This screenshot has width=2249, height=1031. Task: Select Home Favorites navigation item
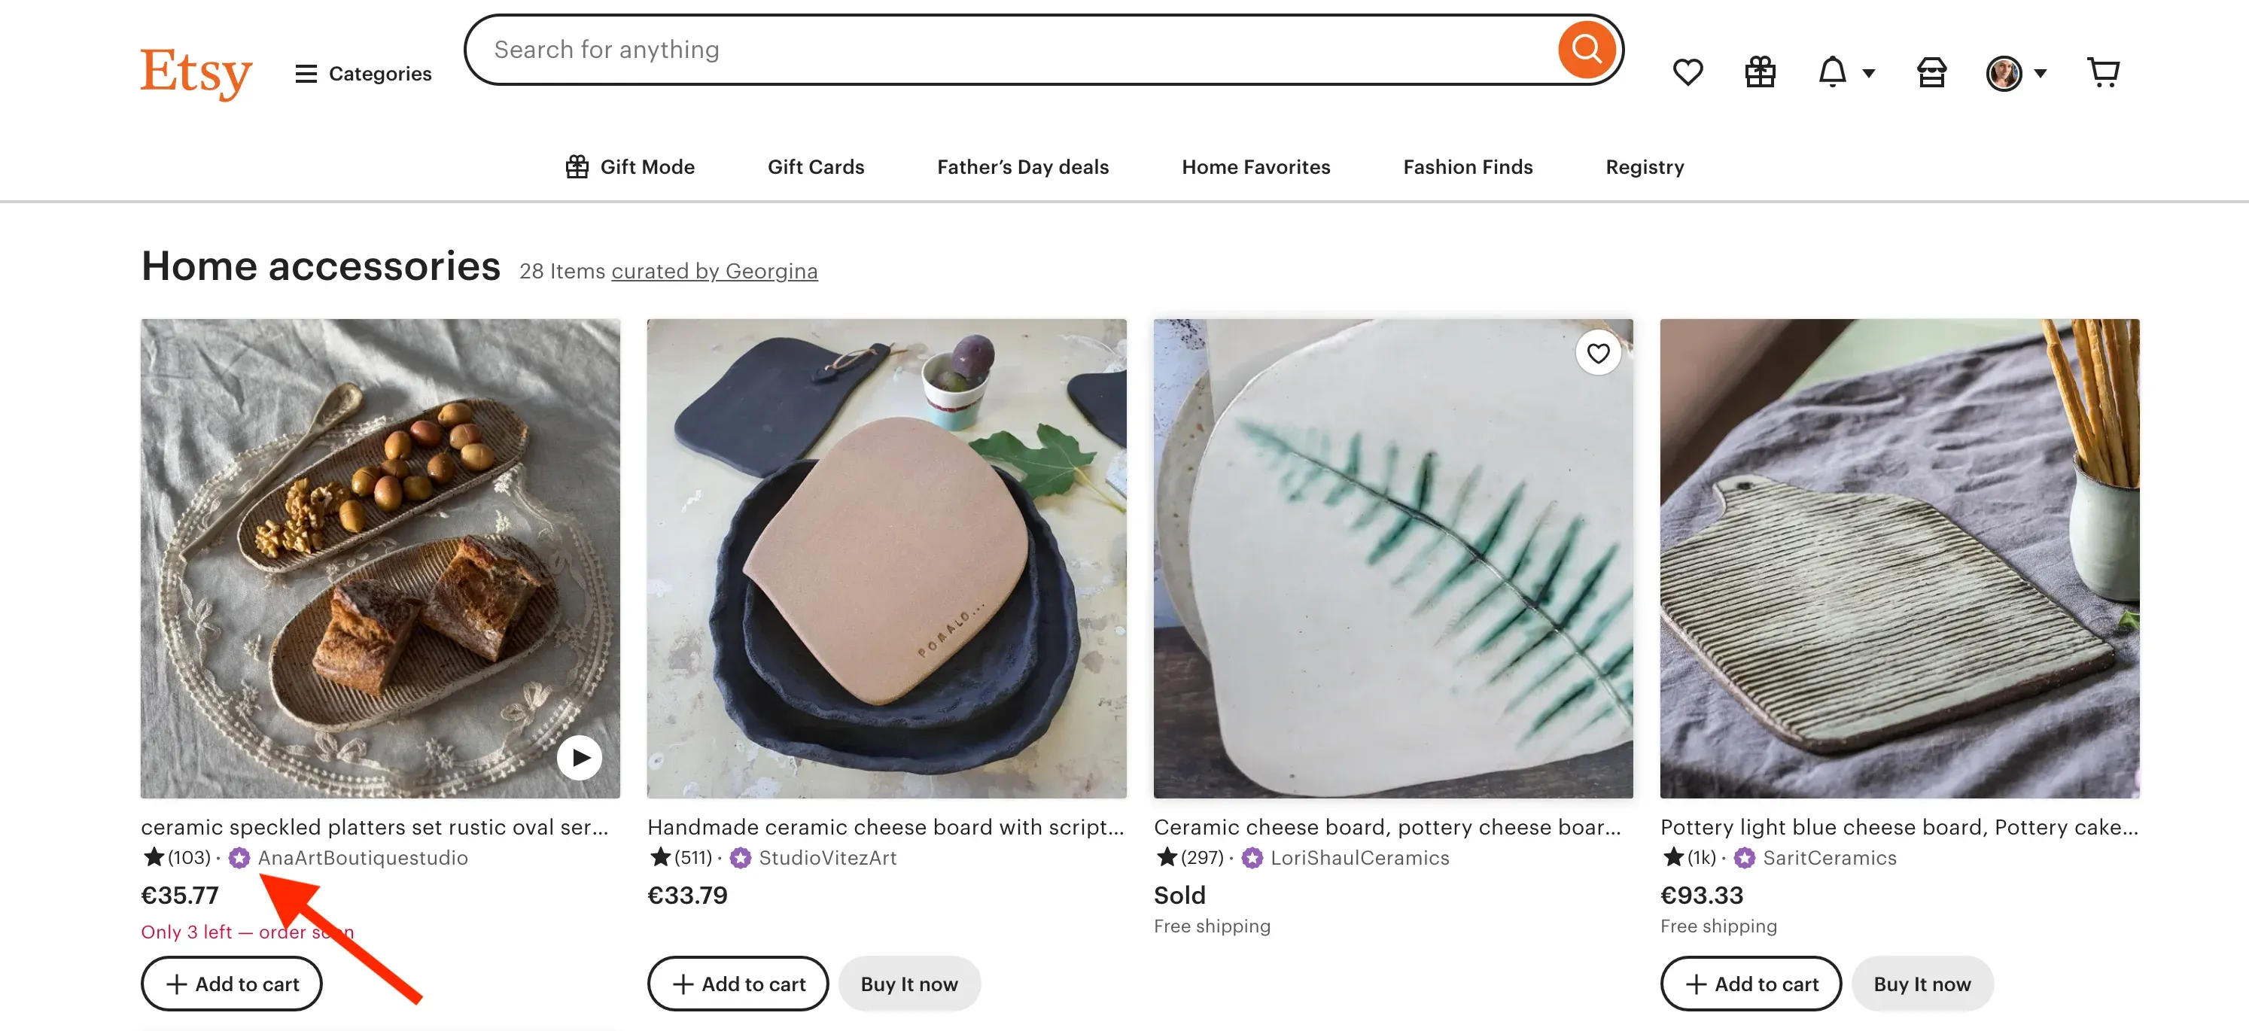click(1255, 167)
